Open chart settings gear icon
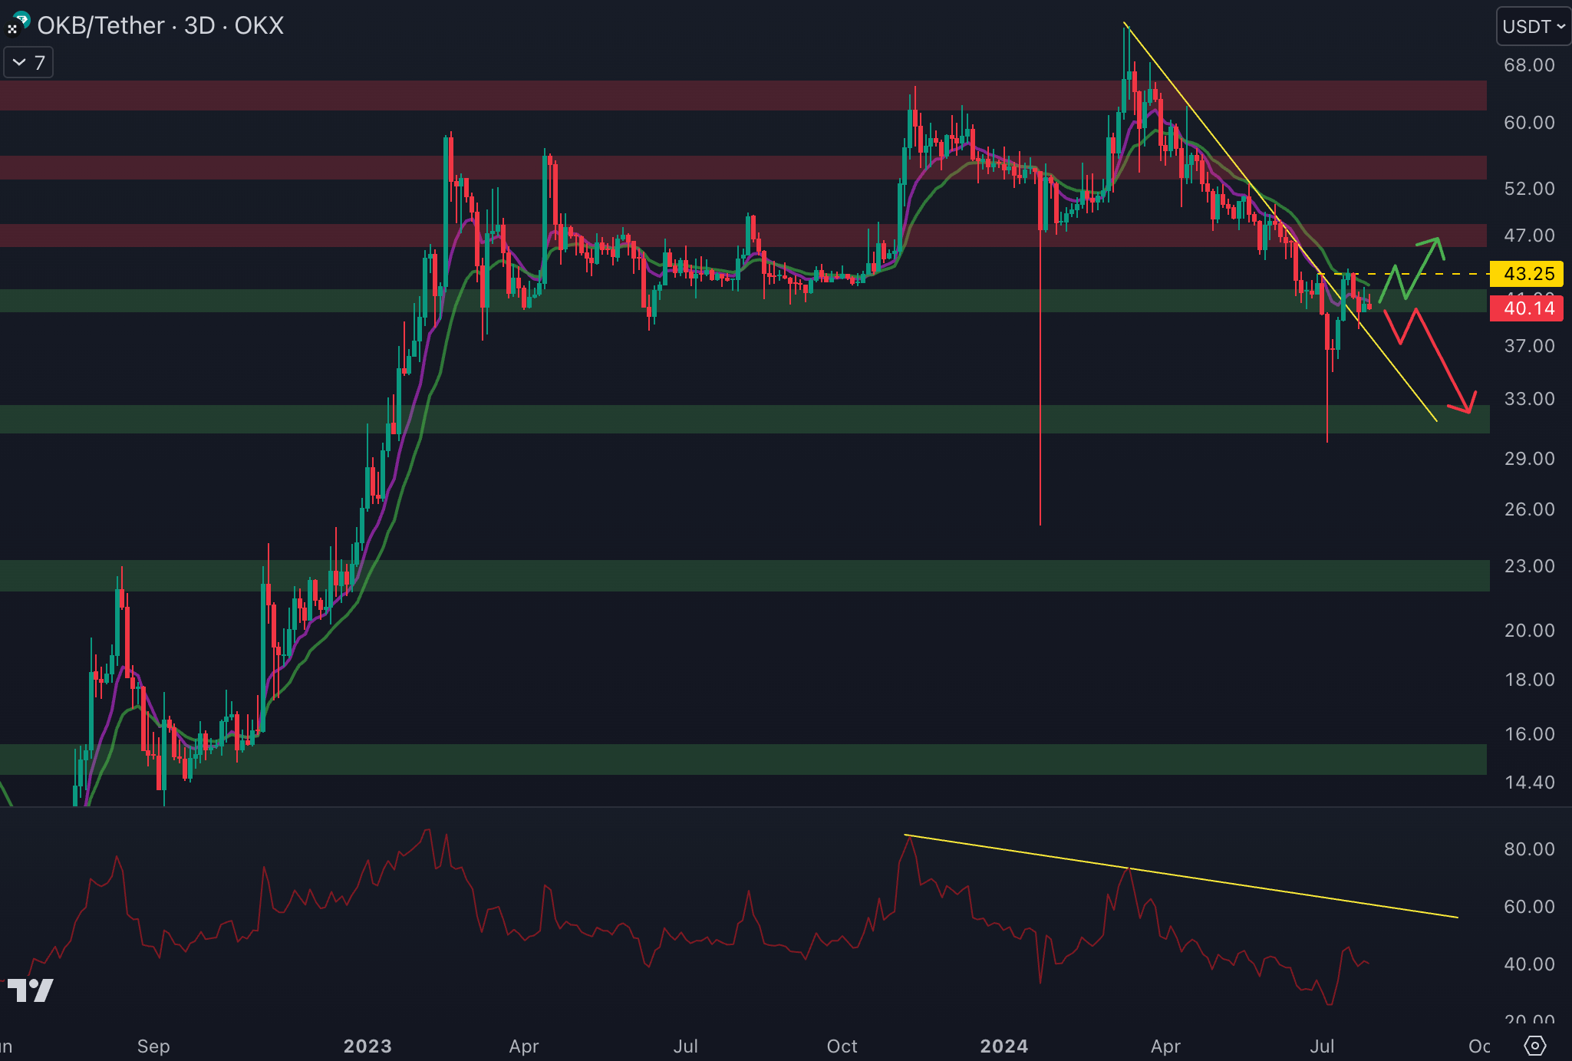 (1534, 1045)
